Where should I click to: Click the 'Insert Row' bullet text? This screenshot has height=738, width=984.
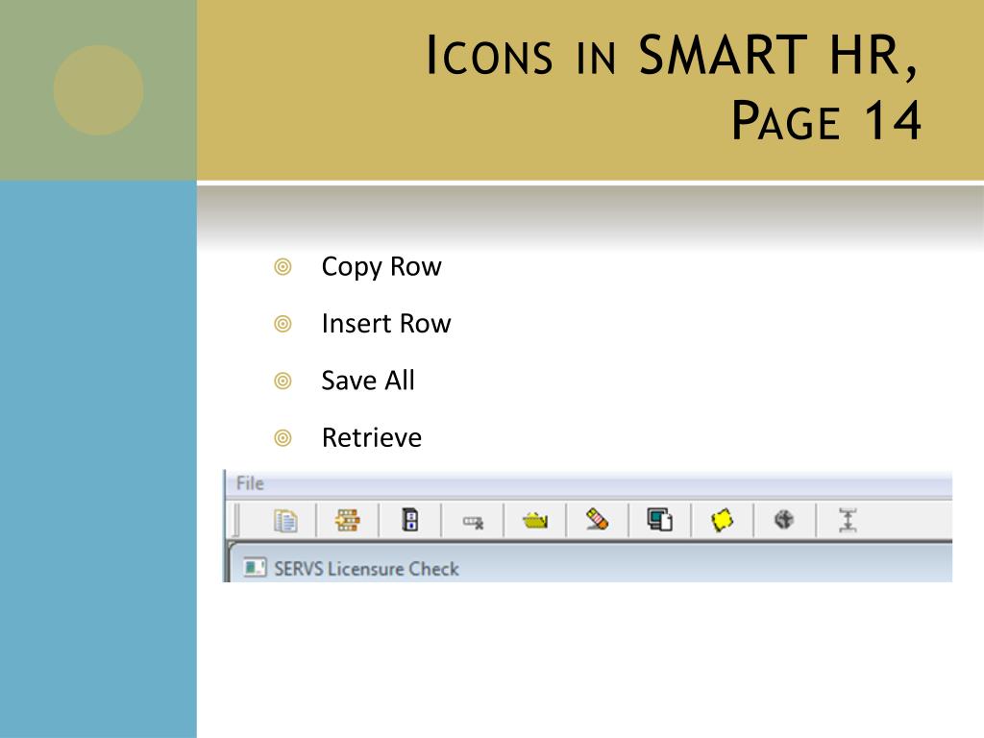(x=386, y=324)
